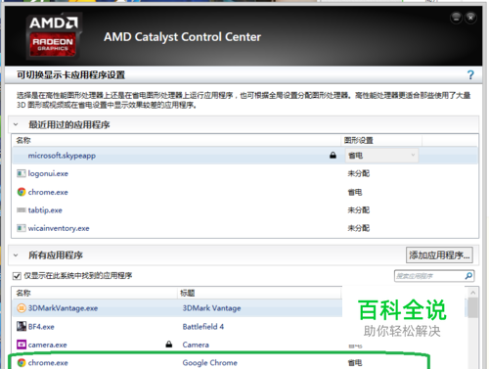
Task: Click the Camera title cell
Action: pos(196,345)
